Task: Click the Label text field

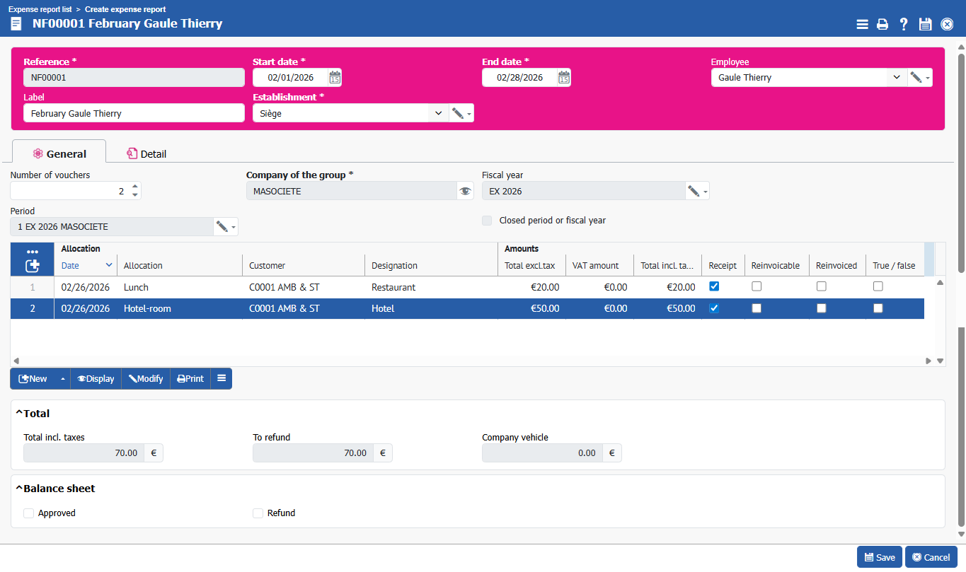Action: pyautogui.click(x=134, y=113)
